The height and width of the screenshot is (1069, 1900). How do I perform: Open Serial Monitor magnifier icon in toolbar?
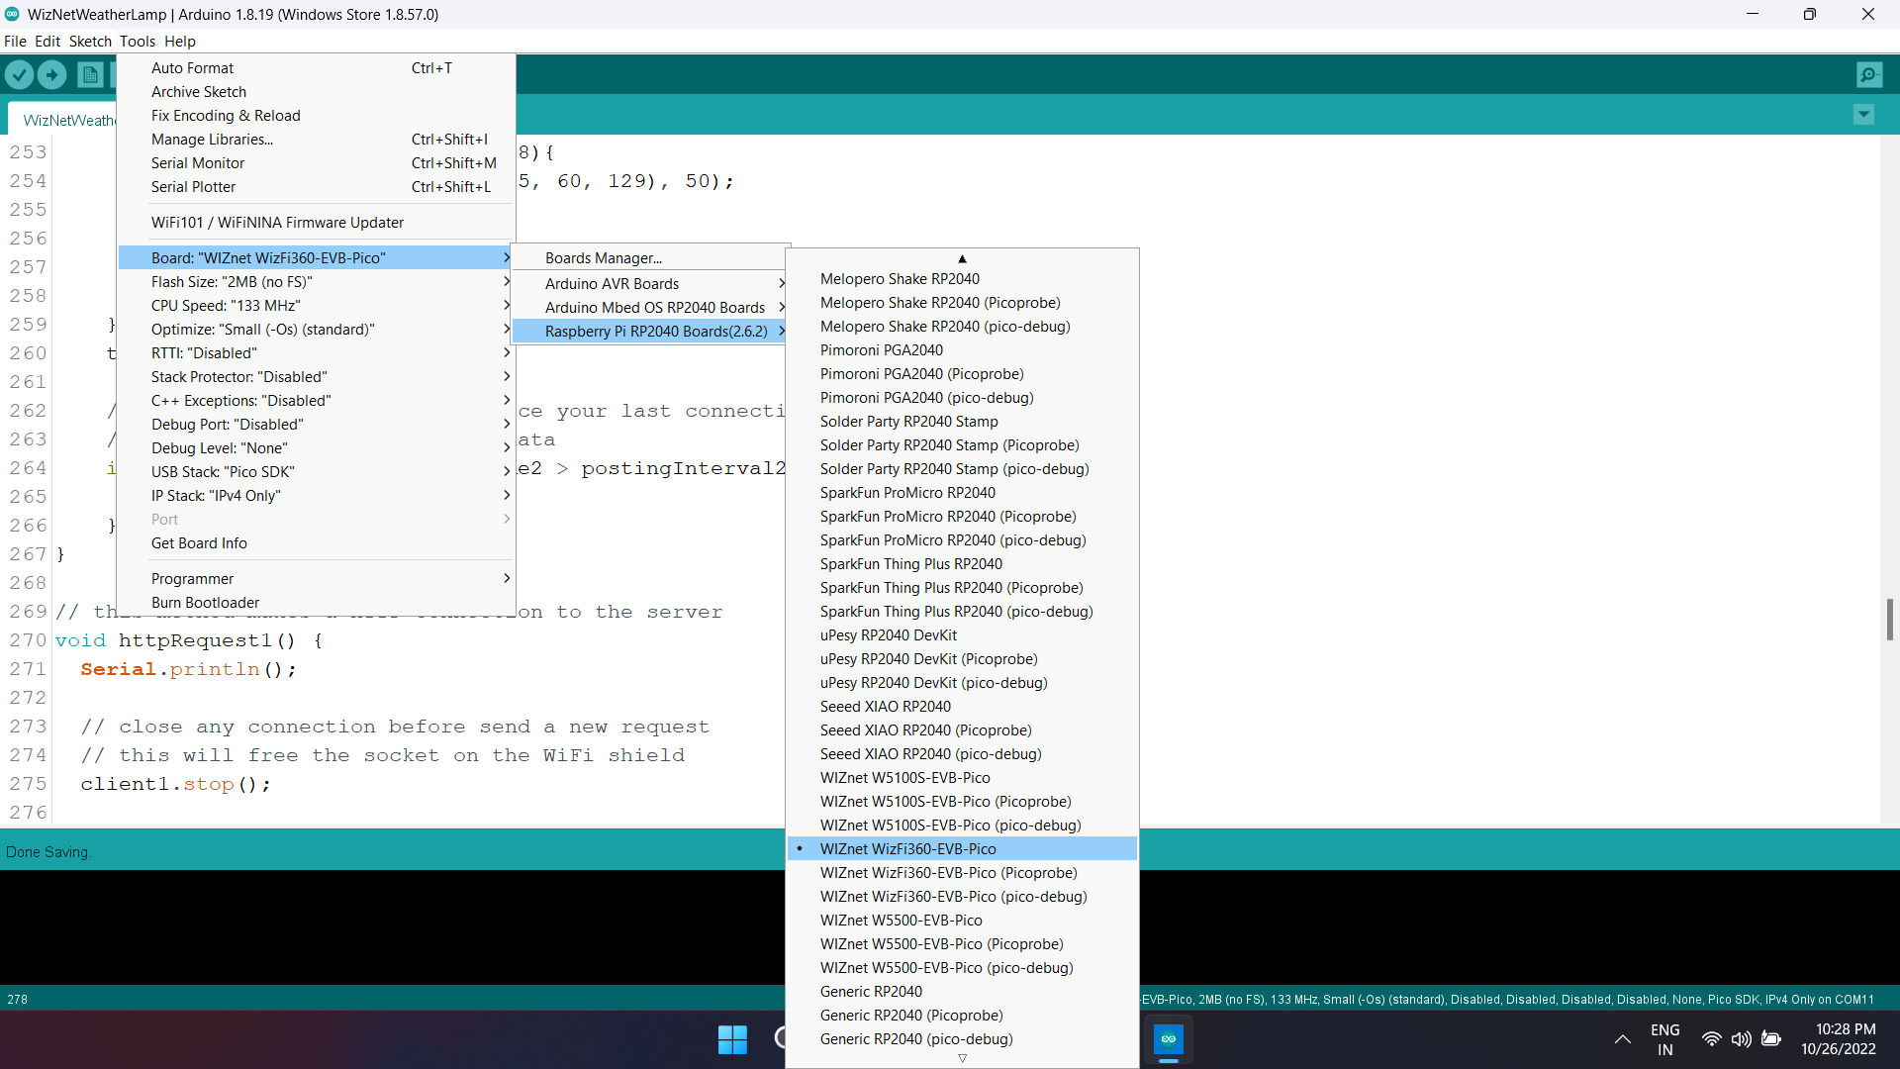[1869, 75]
